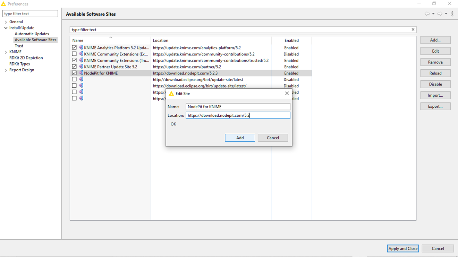Select RDKit Types preferences
458x257 pixels.
19,64
